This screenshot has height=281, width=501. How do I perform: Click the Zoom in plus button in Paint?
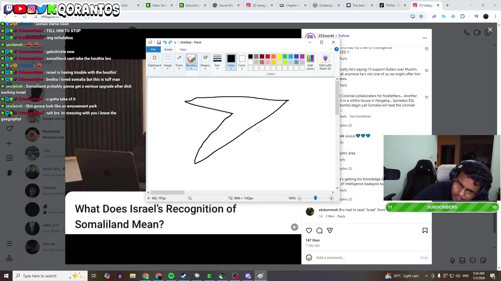pos(331,198)
